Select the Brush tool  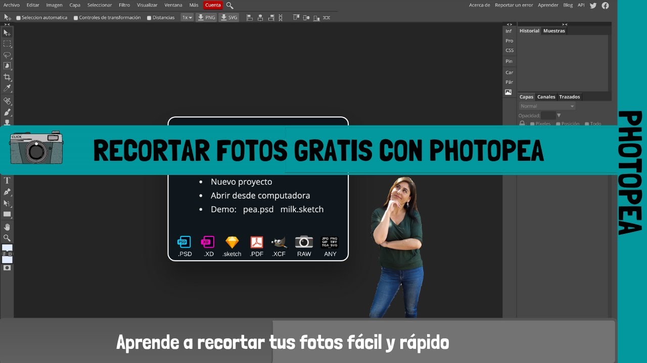(7, 112)
